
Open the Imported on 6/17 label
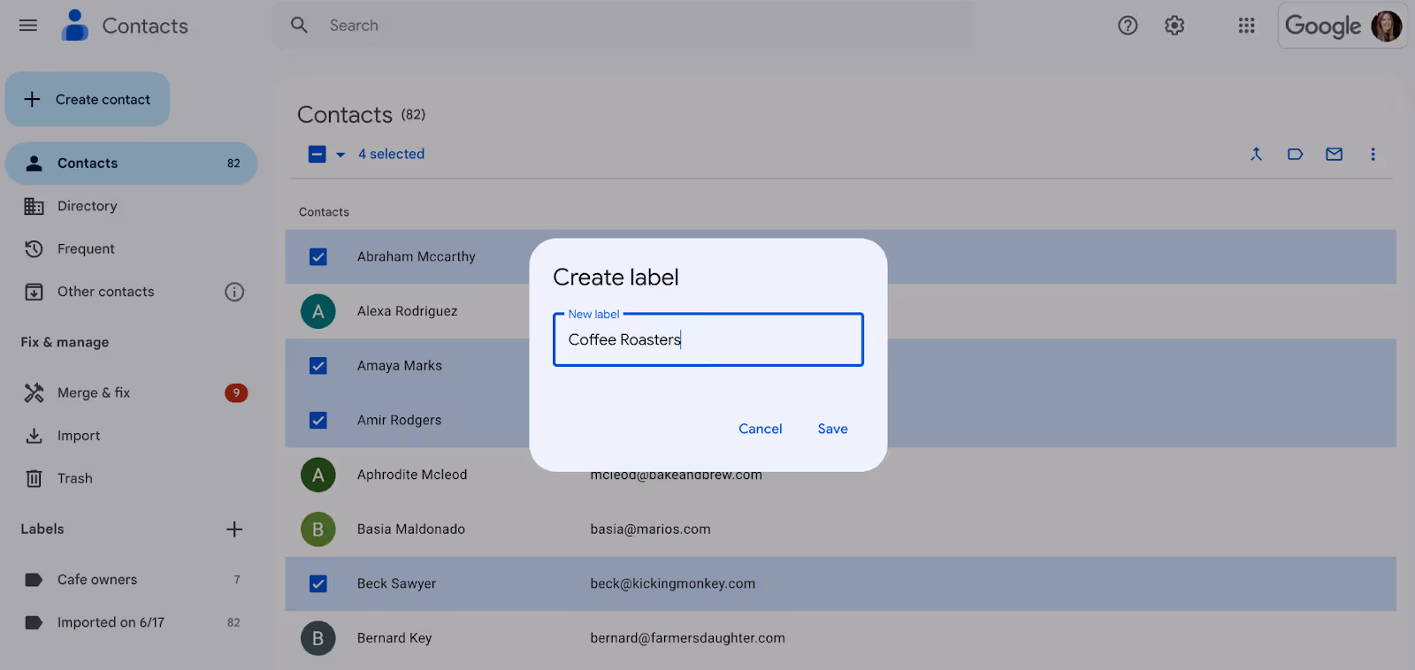[x=131, y=622]
